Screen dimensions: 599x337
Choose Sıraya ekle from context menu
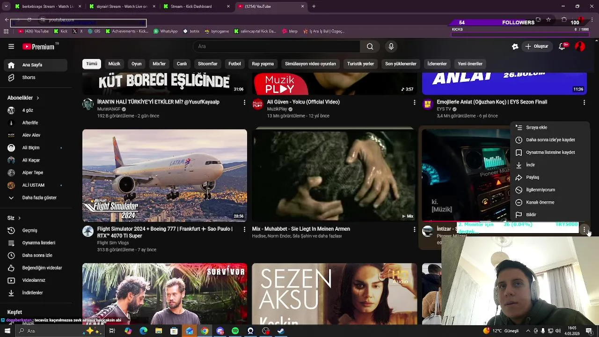[550, 127]
